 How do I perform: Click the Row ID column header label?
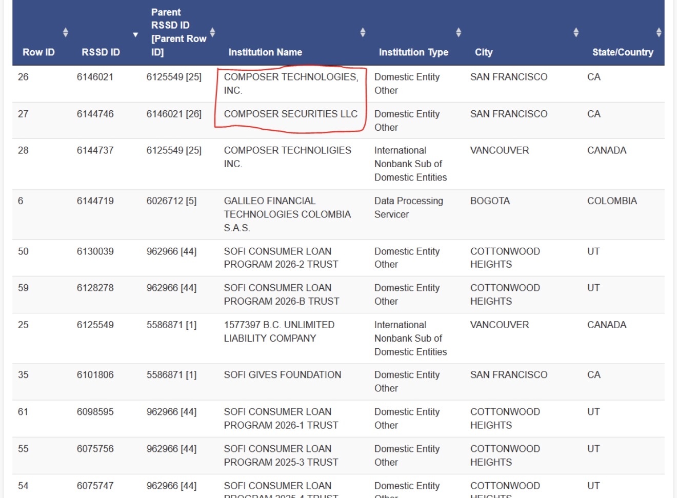click(x=38, y=52)
